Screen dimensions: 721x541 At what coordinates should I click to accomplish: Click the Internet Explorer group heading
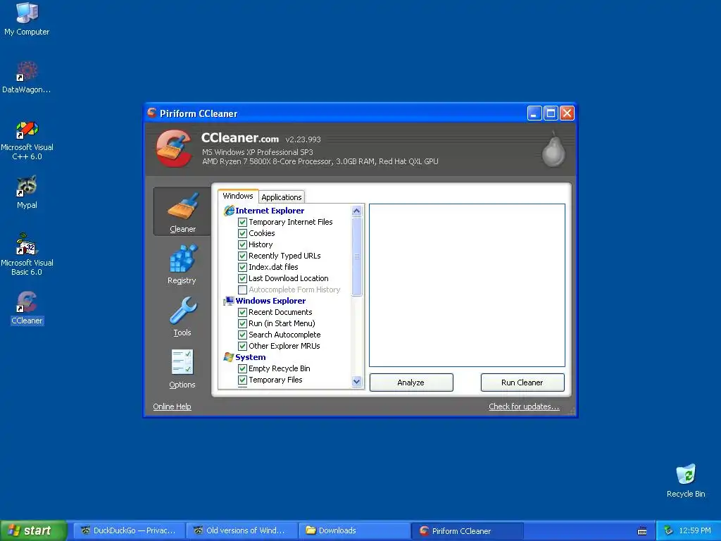[270, 211]
